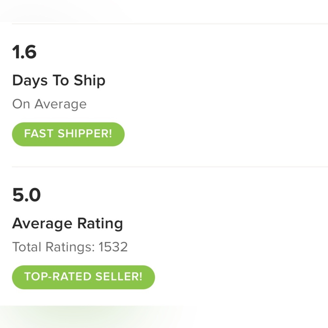Click the FAST SHIPPER! green badge
Image resolution: width=328 pixels, height=328 pixels.
(x=68, y=134)
